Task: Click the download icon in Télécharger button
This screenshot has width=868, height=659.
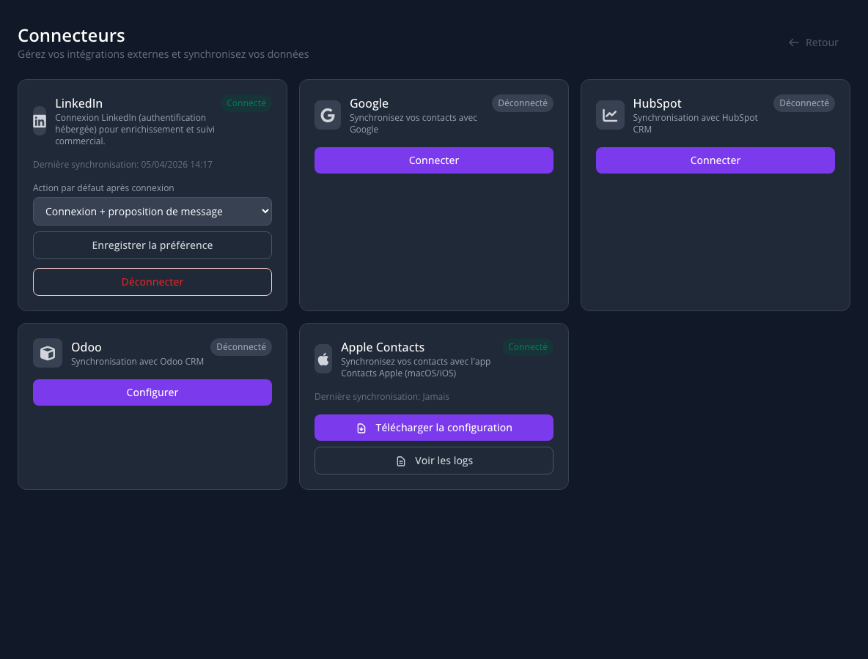Action: click(x=361, y=428)
